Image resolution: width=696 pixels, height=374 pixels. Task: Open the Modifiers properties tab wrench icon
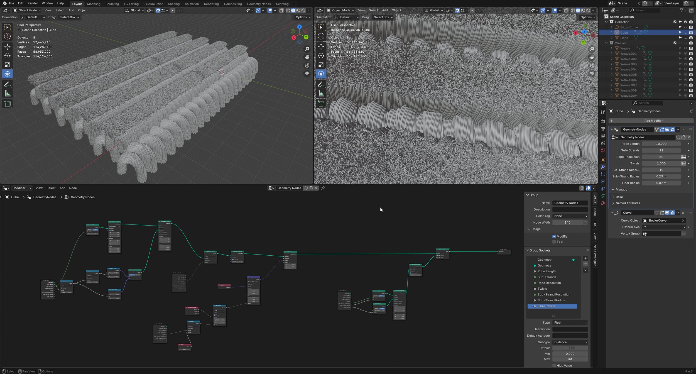[x=603, y=167]
